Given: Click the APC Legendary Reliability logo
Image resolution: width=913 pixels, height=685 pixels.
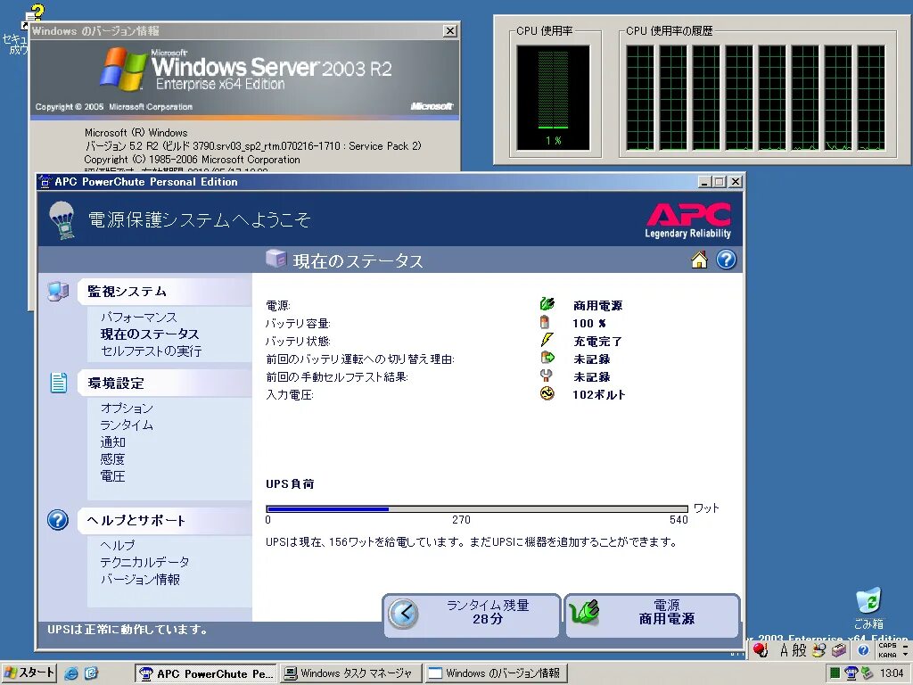Looking at the screenshot, I should point(688,221).
